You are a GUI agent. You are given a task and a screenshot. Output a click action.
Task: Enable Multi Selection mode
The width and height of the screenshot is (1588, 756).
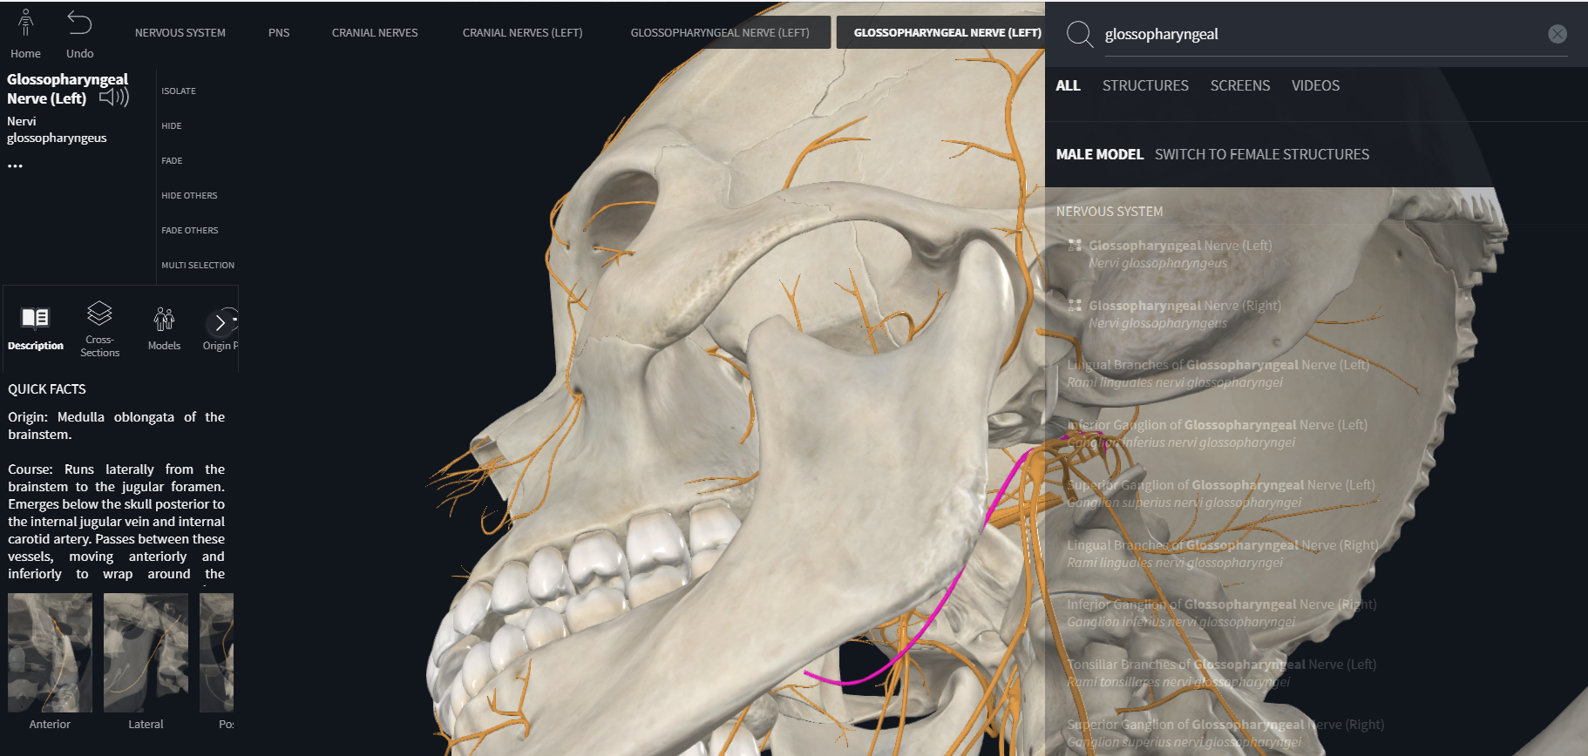pos(198,265)
